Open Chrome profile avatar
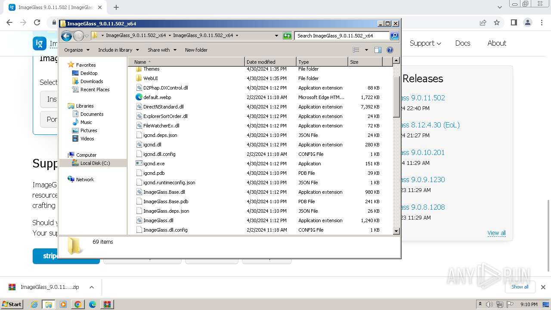Image resolution: width=551 pixels, height=310 pixels. coord(527,22)
